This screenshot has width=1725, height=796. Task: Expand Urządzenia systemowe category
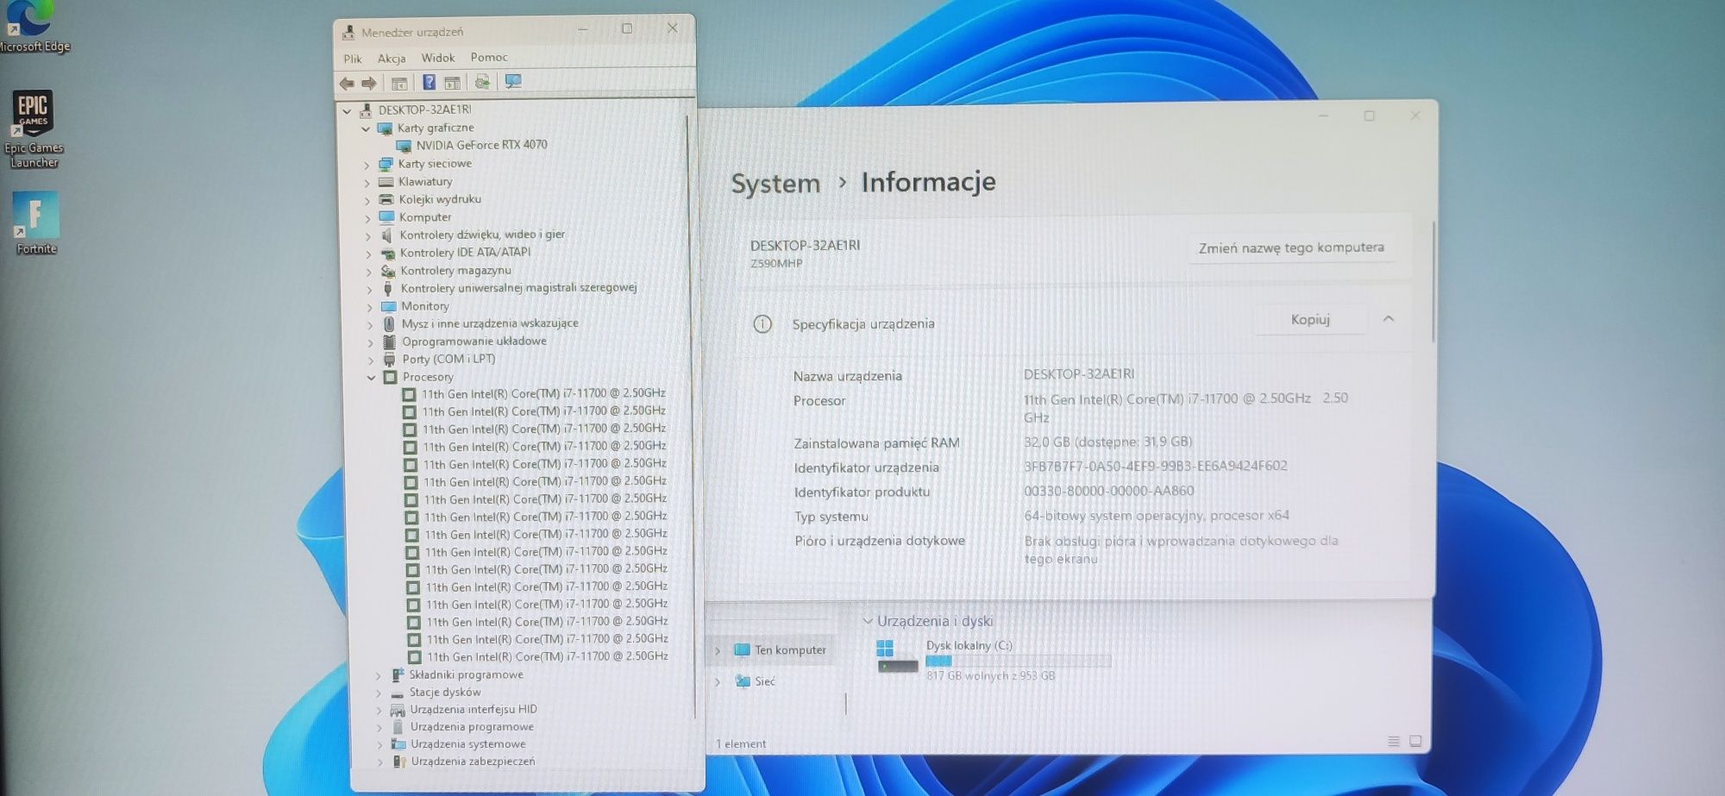pyautogui.click(x=379, y=745)
